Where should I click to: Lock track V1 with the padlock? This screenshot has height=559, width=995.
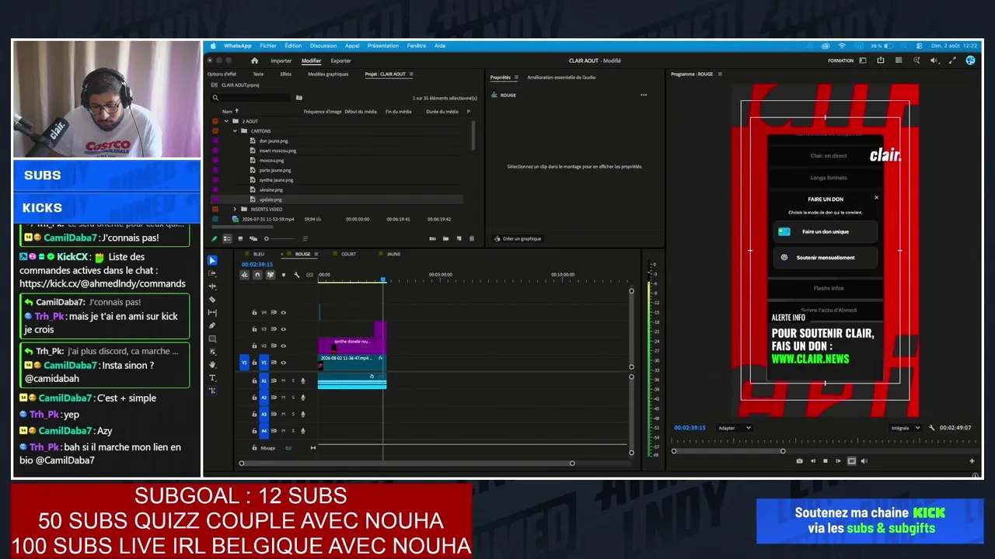[x=254, y=363]
